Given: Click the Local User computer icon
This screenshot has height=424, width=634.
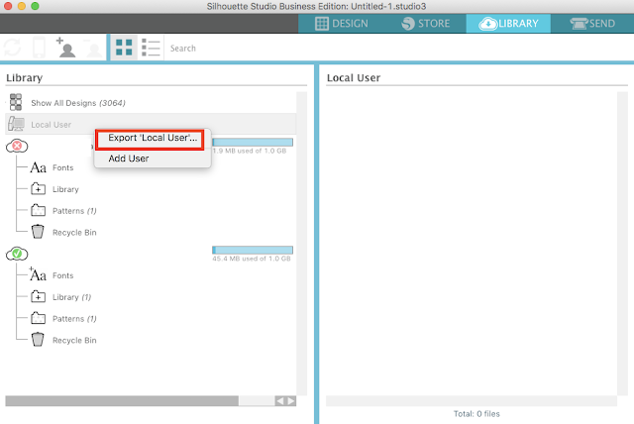Looking at the screenshot, I should tap(16, 124).
